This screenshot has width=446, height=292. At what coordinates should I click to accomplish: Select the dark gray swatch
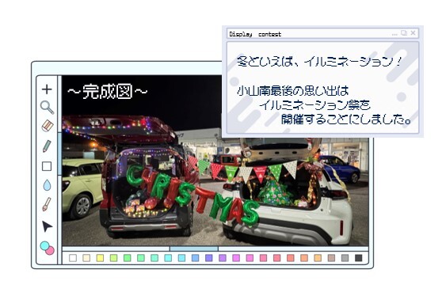point(359,258)
